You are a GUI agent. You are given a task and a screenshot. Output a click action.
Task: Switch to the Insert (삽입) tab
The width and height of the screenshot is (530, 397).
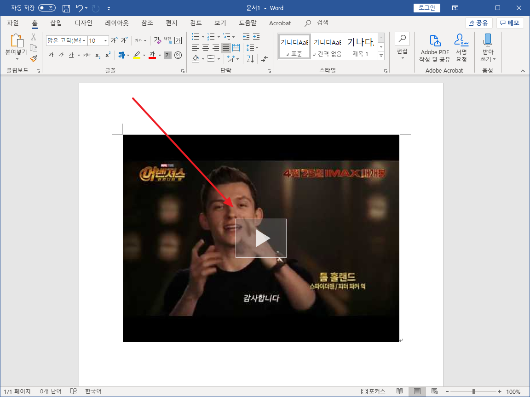(56, 23)
